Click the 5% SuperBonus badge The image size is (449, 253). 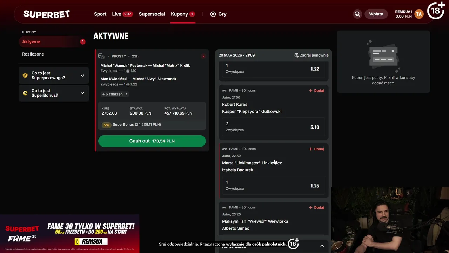(107, 125)
